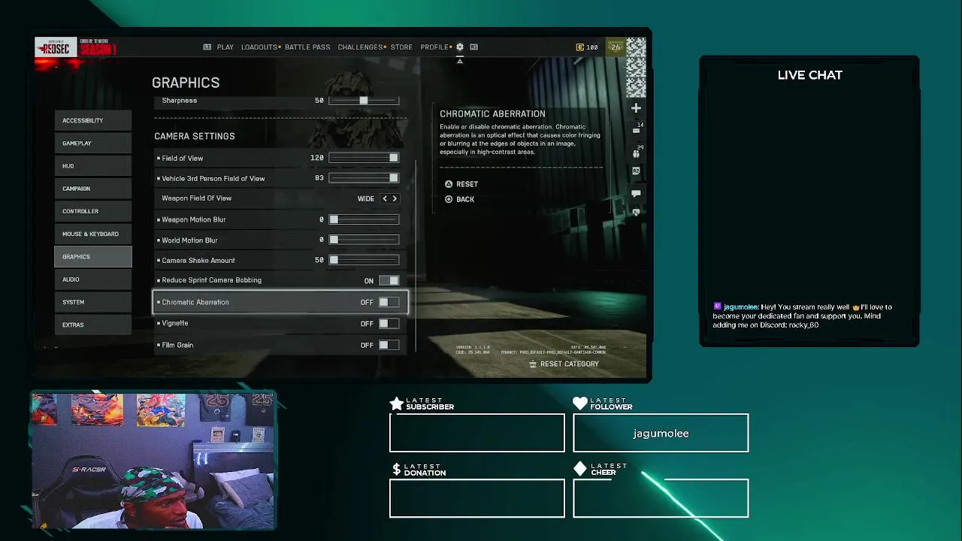Open the settings gear in top navigation
The width and height of the screenshot is (962, 541).
460,47
